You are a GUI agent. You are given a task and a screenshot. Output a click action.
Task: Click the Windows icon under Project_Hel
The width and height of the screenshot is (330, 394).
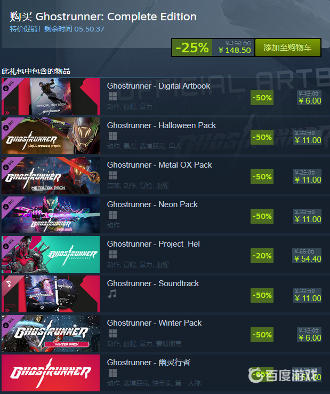click(x=112, y=255)
